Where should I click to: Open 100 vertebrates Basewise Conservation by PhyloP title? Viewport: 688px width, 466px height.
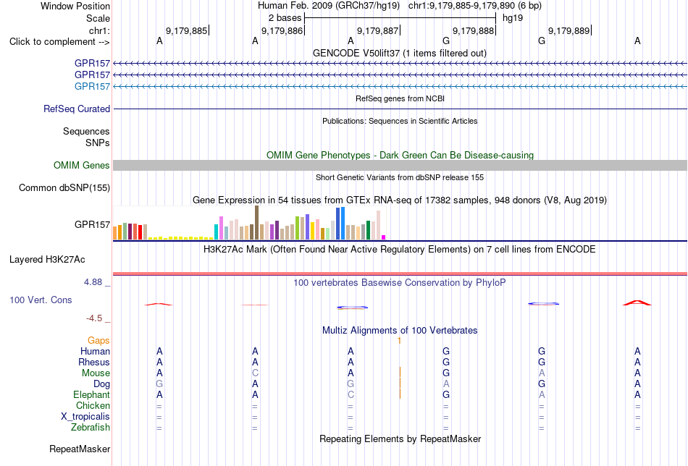click(x=400, y=283)
